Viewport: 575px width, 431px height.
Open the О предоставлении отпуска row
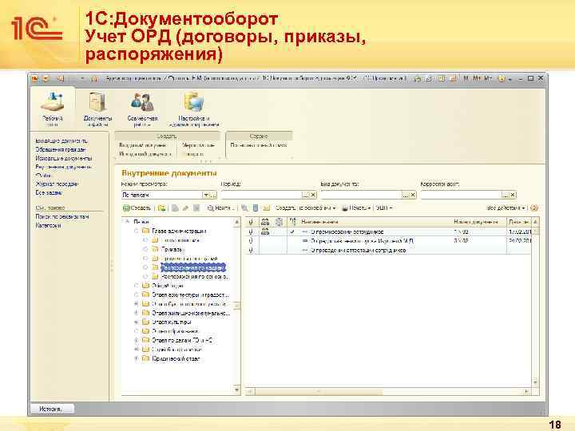(x=389, y=241)
